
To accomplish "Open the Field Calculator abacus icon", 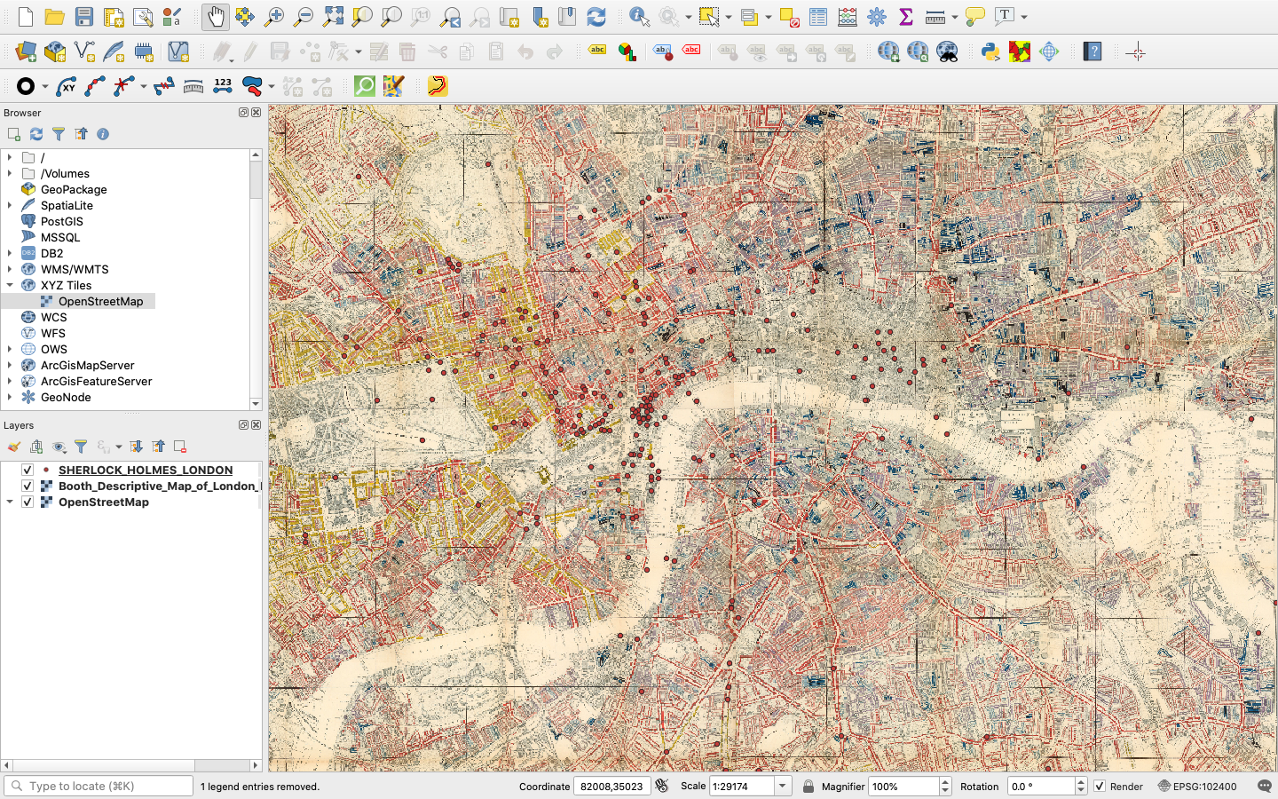I will coord(848,17).
